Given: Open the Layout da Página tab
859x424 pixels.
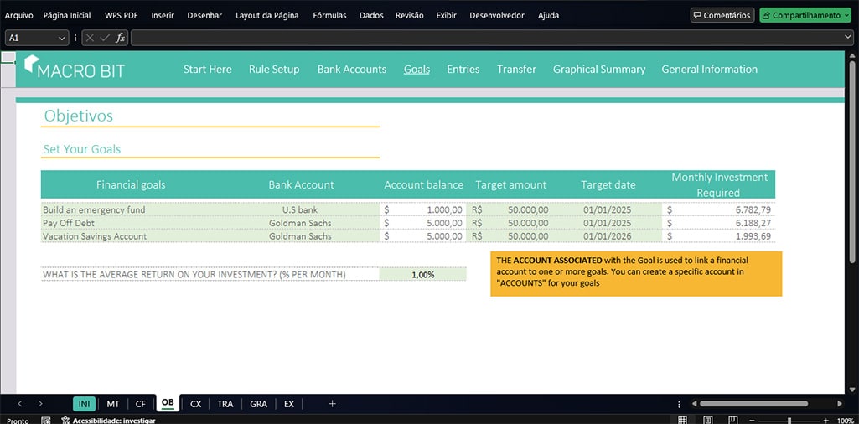Looking at the screenshot, I should pyautogui.click(x=265, y=15).
